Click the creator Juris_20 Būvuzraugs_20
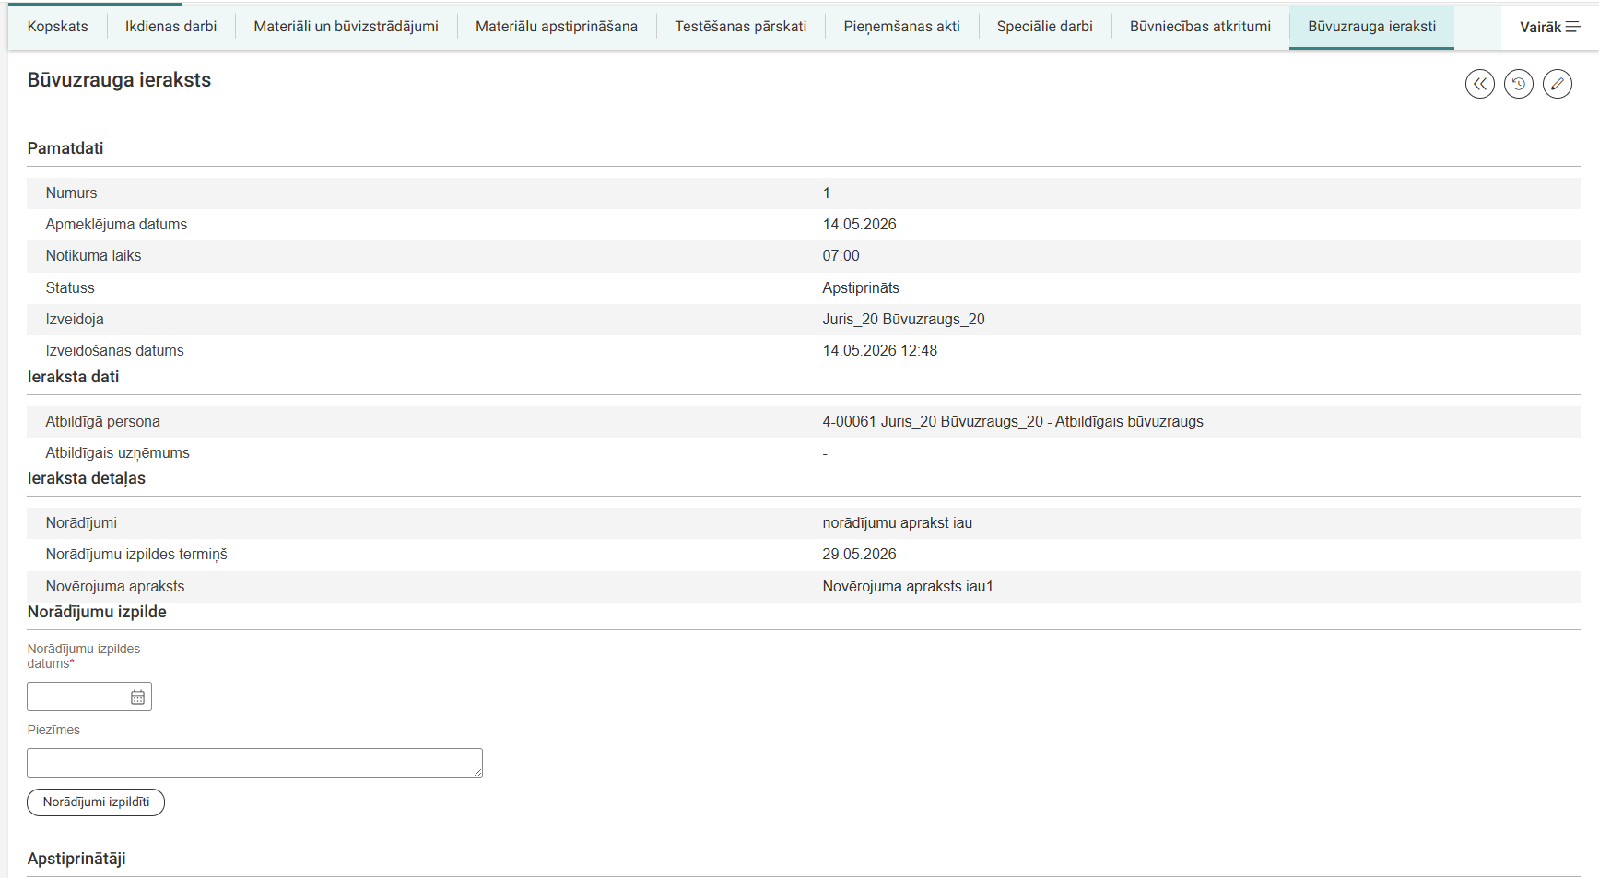The image size is (1599, 878). 903,320
